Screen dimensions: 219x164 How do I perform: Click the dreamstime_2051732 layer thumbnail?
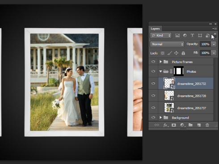tap(169, 83)
